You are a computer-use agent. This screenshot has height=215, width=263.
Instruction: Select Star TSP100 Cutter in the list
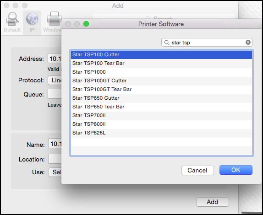tap(161, 54)
